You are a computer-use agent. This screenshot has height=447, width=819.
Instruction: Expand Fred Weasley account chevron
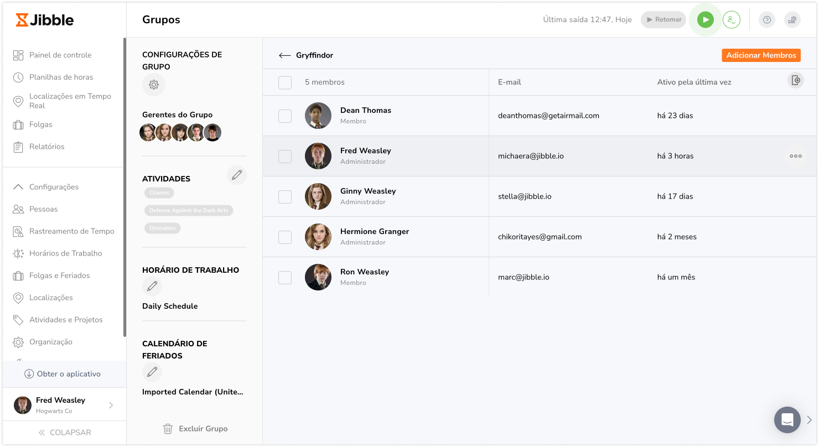111,405
